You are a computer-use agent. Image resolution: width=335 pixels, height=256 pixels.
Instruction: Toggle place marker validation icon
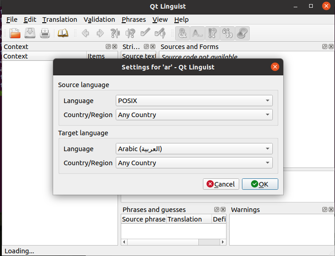tap(242, 33)
